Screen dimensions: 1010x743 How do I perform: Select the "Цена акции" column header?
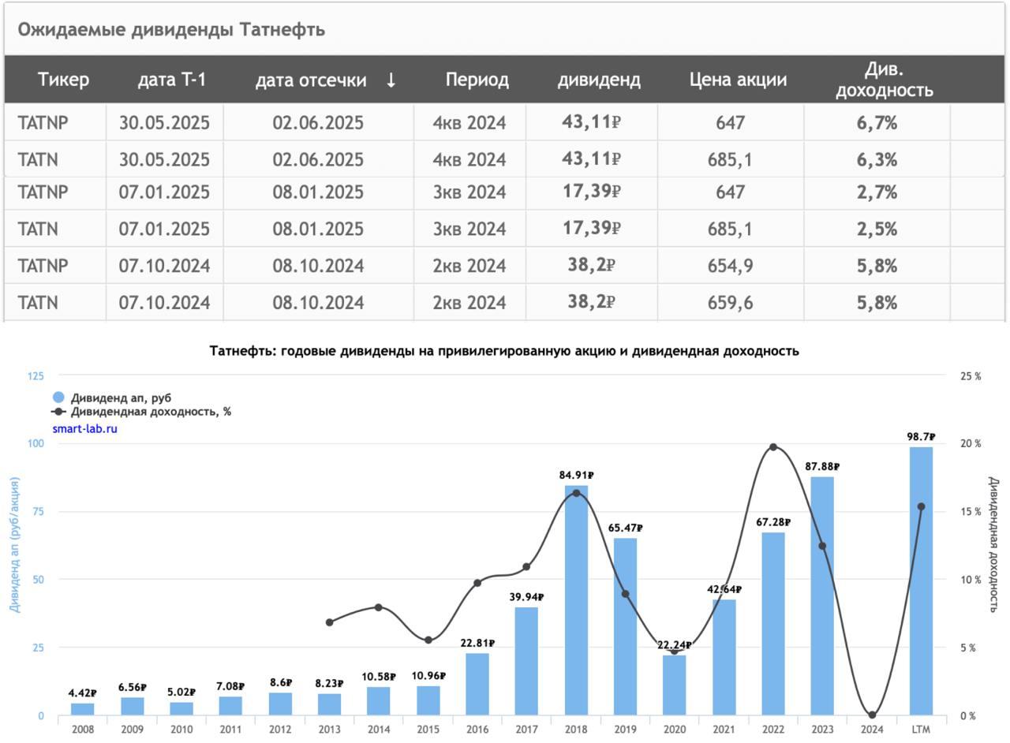[x=738, y=80]
